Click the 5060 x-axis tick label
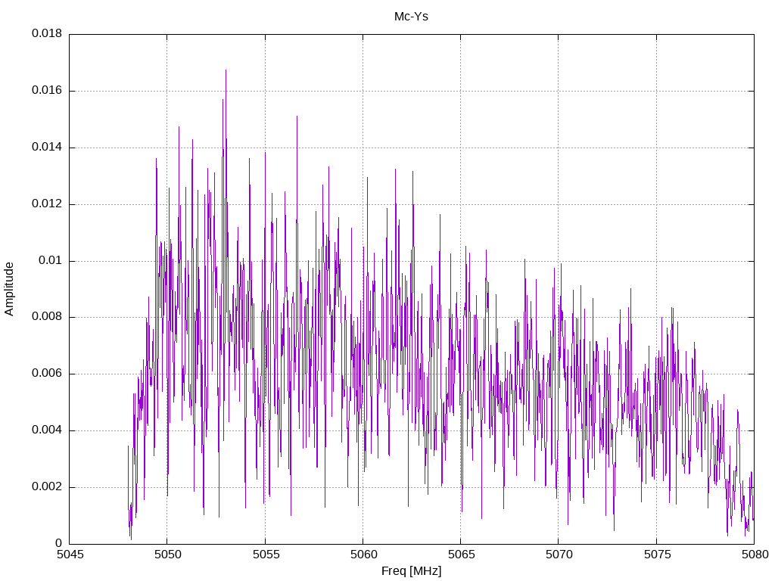The height and width of the screenshot is (581, 775). (364, 555)
